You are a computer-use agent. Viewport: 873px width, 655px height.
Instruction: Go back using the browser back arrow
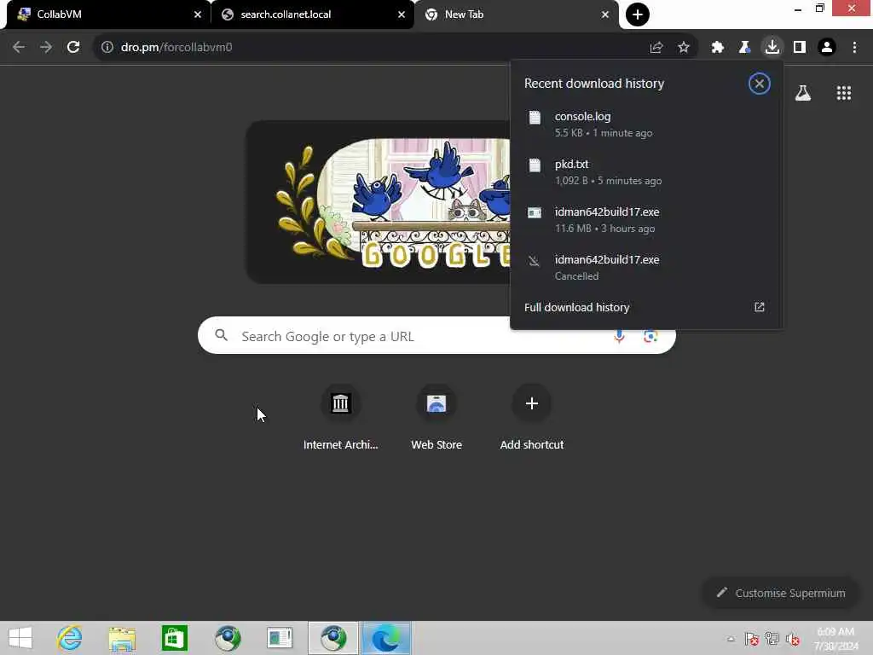19,48
